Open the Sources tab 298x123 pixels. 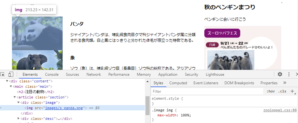(x=72, y=74)
